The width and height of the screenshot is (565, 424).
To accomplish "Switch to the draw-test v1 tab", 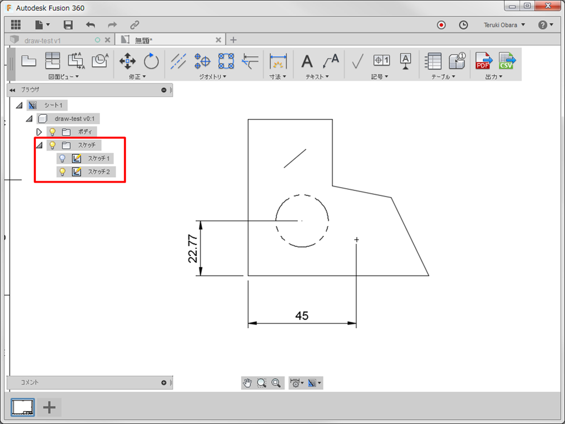I will [43, 40].
